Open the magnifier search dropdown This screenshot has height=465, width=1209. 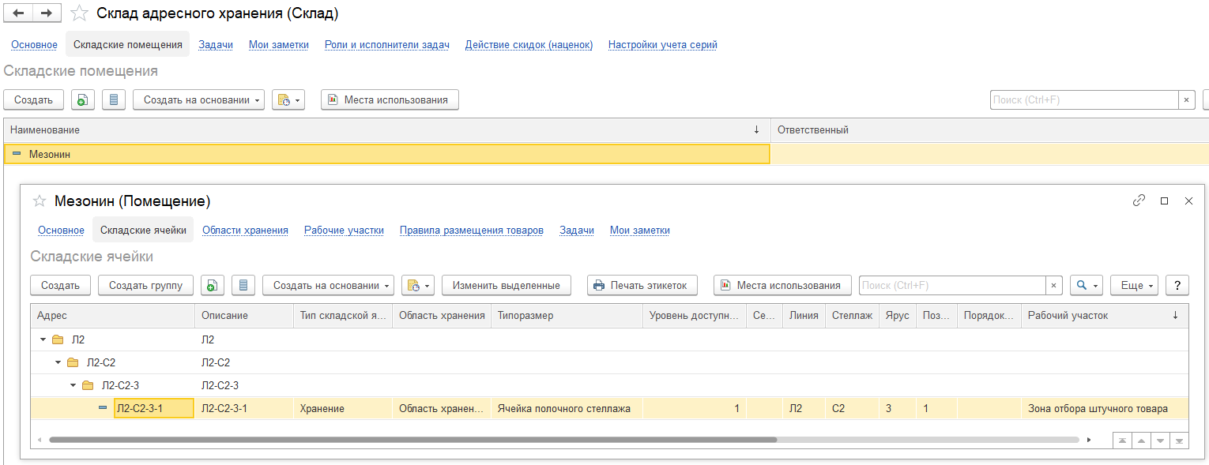pyautogui.click(x=1086, y=285)
